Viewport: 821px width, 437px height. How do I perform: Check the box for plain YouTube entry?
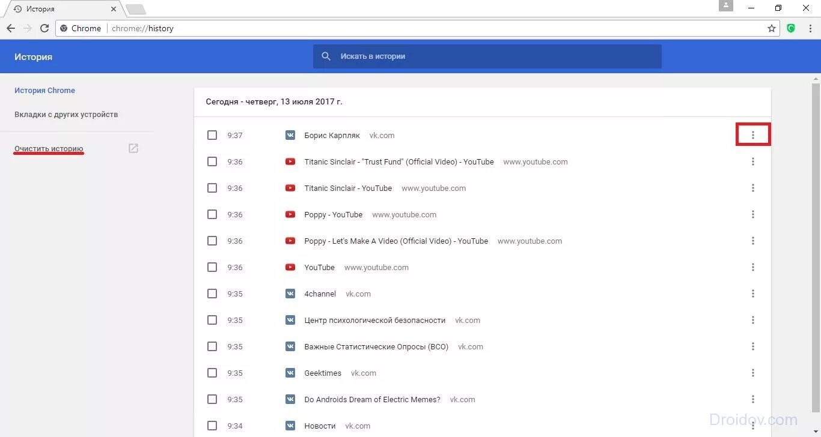click(212, 267)
